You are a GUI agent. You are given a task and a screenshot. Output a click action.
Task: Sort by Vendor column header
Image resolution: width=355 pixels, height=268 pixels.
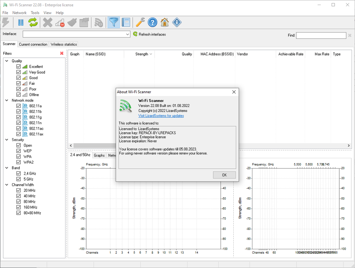[255, 54]
